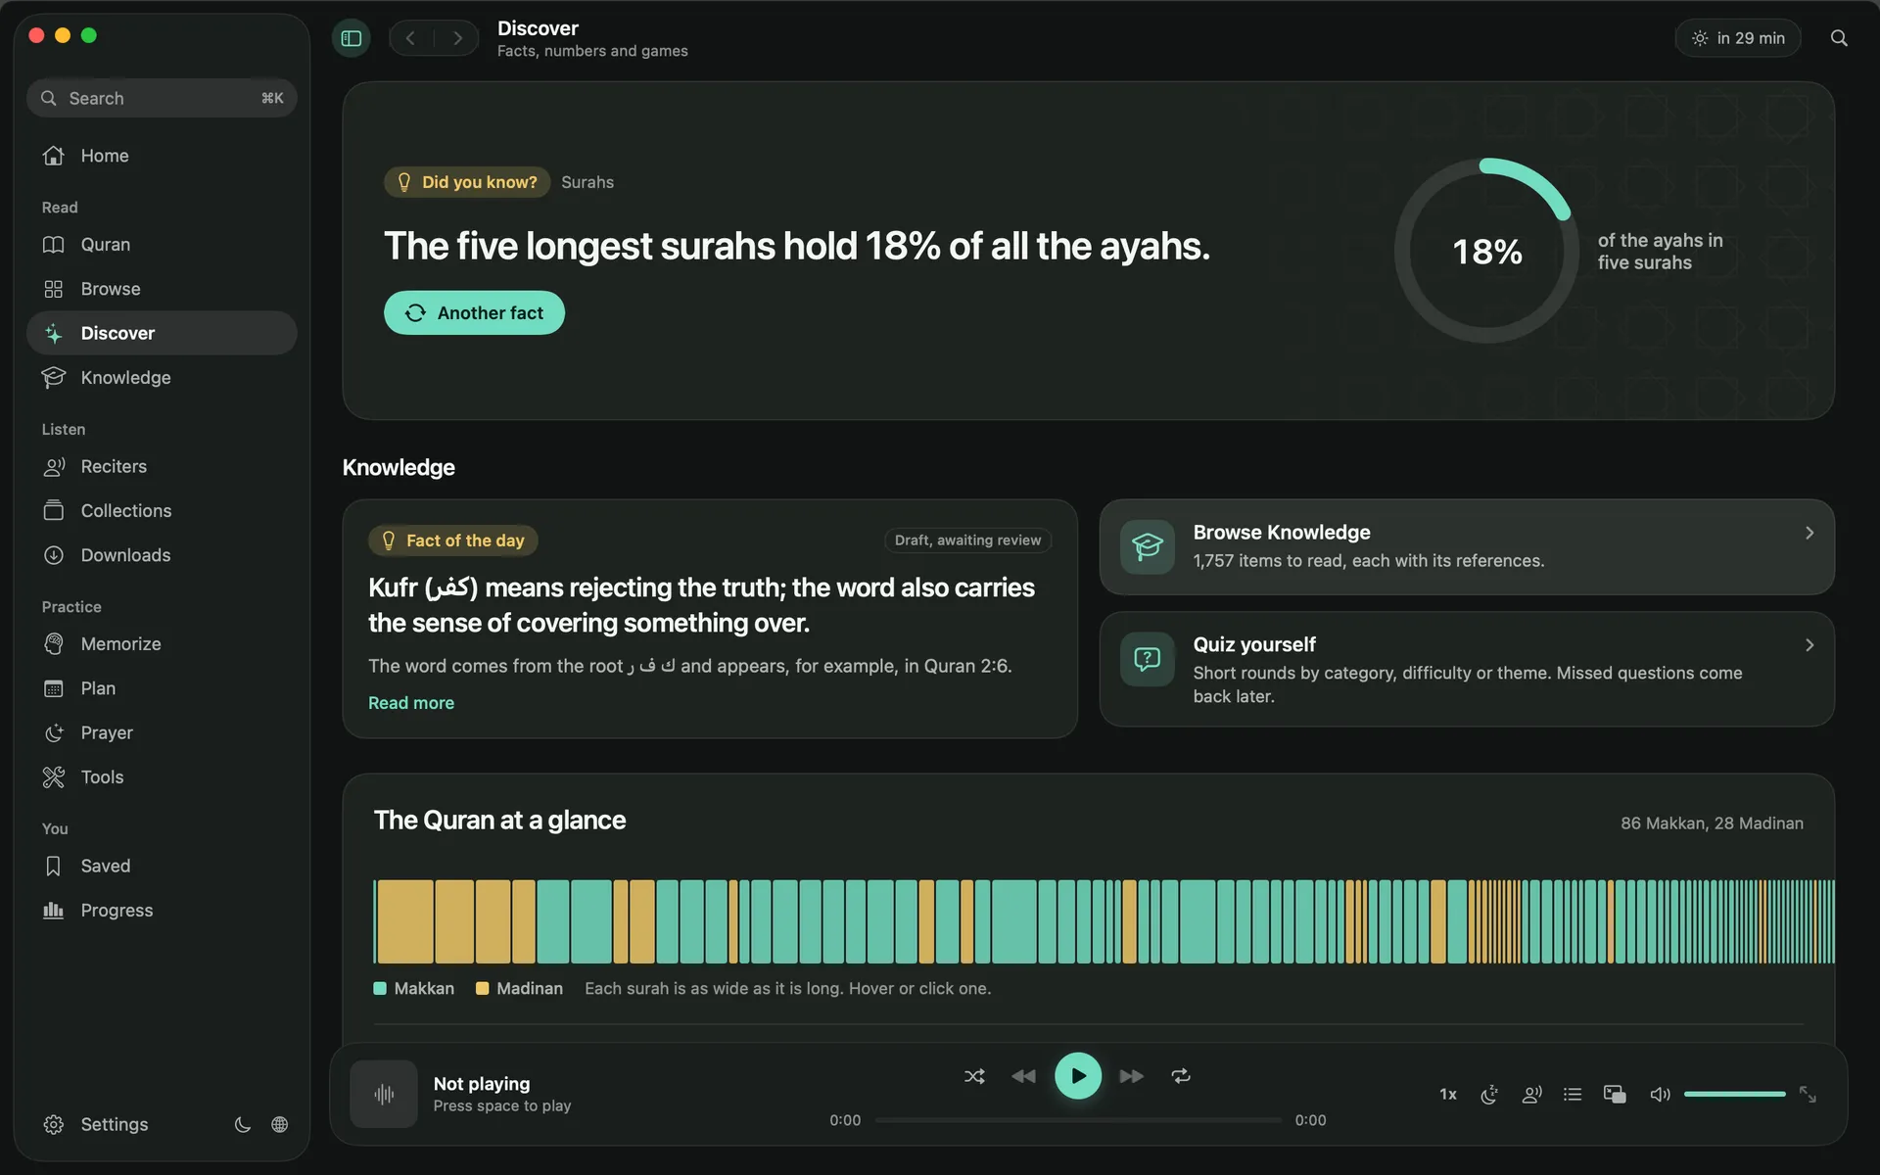This screenshot has width=1880, height=1175.
Task: Mute audio with the speaker icon
Action: click(1660, 1095)
